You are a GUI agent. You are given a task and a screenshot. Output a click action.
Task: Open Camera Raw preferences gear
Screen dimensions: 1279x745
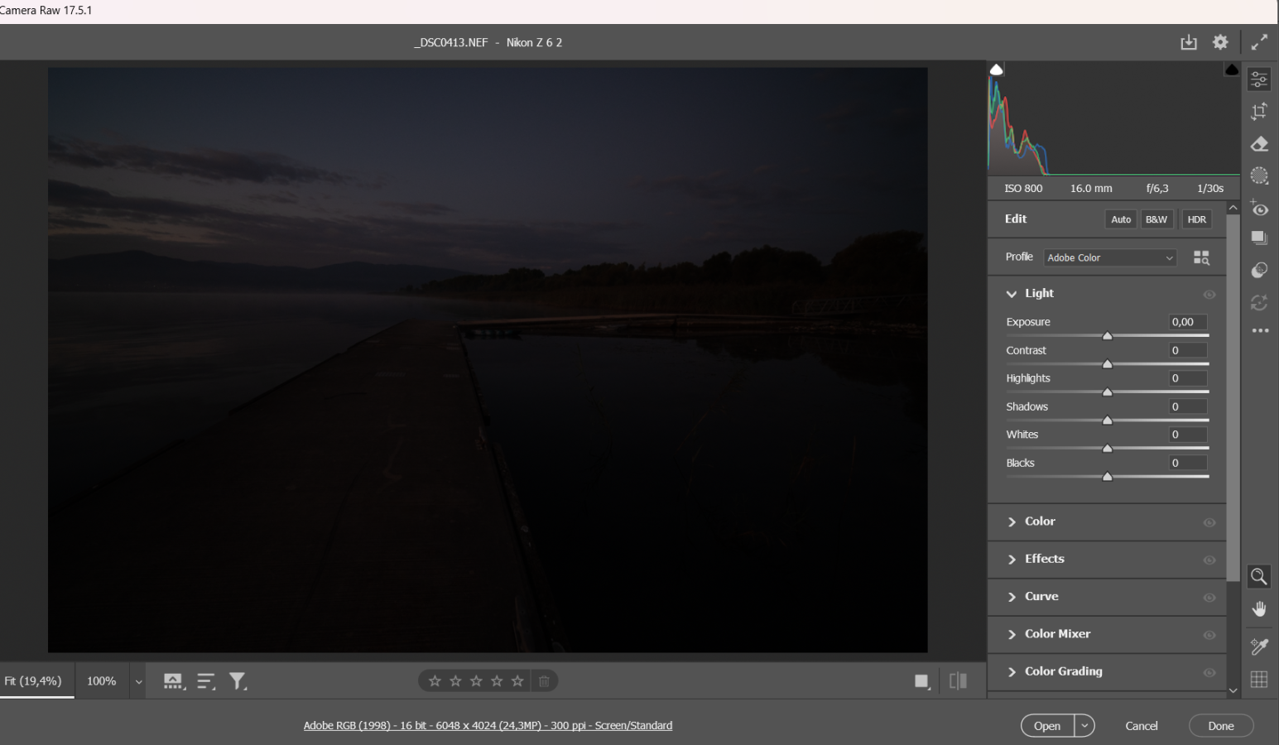pyautogui.click(x=1220, y=42)
